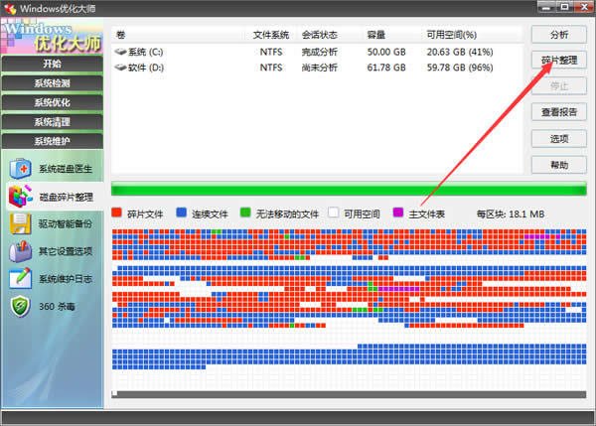Image resolution: width=596 pixels, height=426 pixels.
Task: Click the disk fragment block map
Action: point(349,309)
